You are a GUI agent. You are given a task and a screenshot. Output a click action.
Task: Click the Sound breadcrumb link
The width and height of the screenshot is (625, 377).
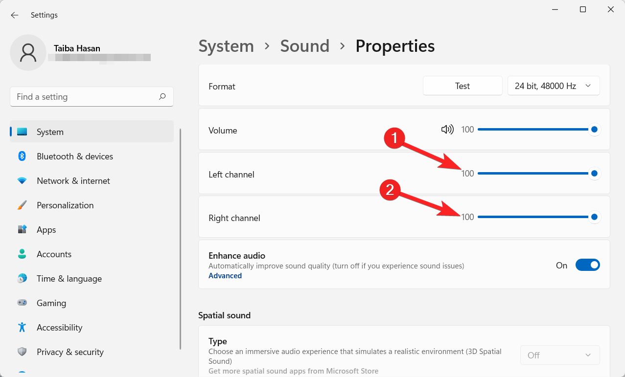click(x=305, y=46)
